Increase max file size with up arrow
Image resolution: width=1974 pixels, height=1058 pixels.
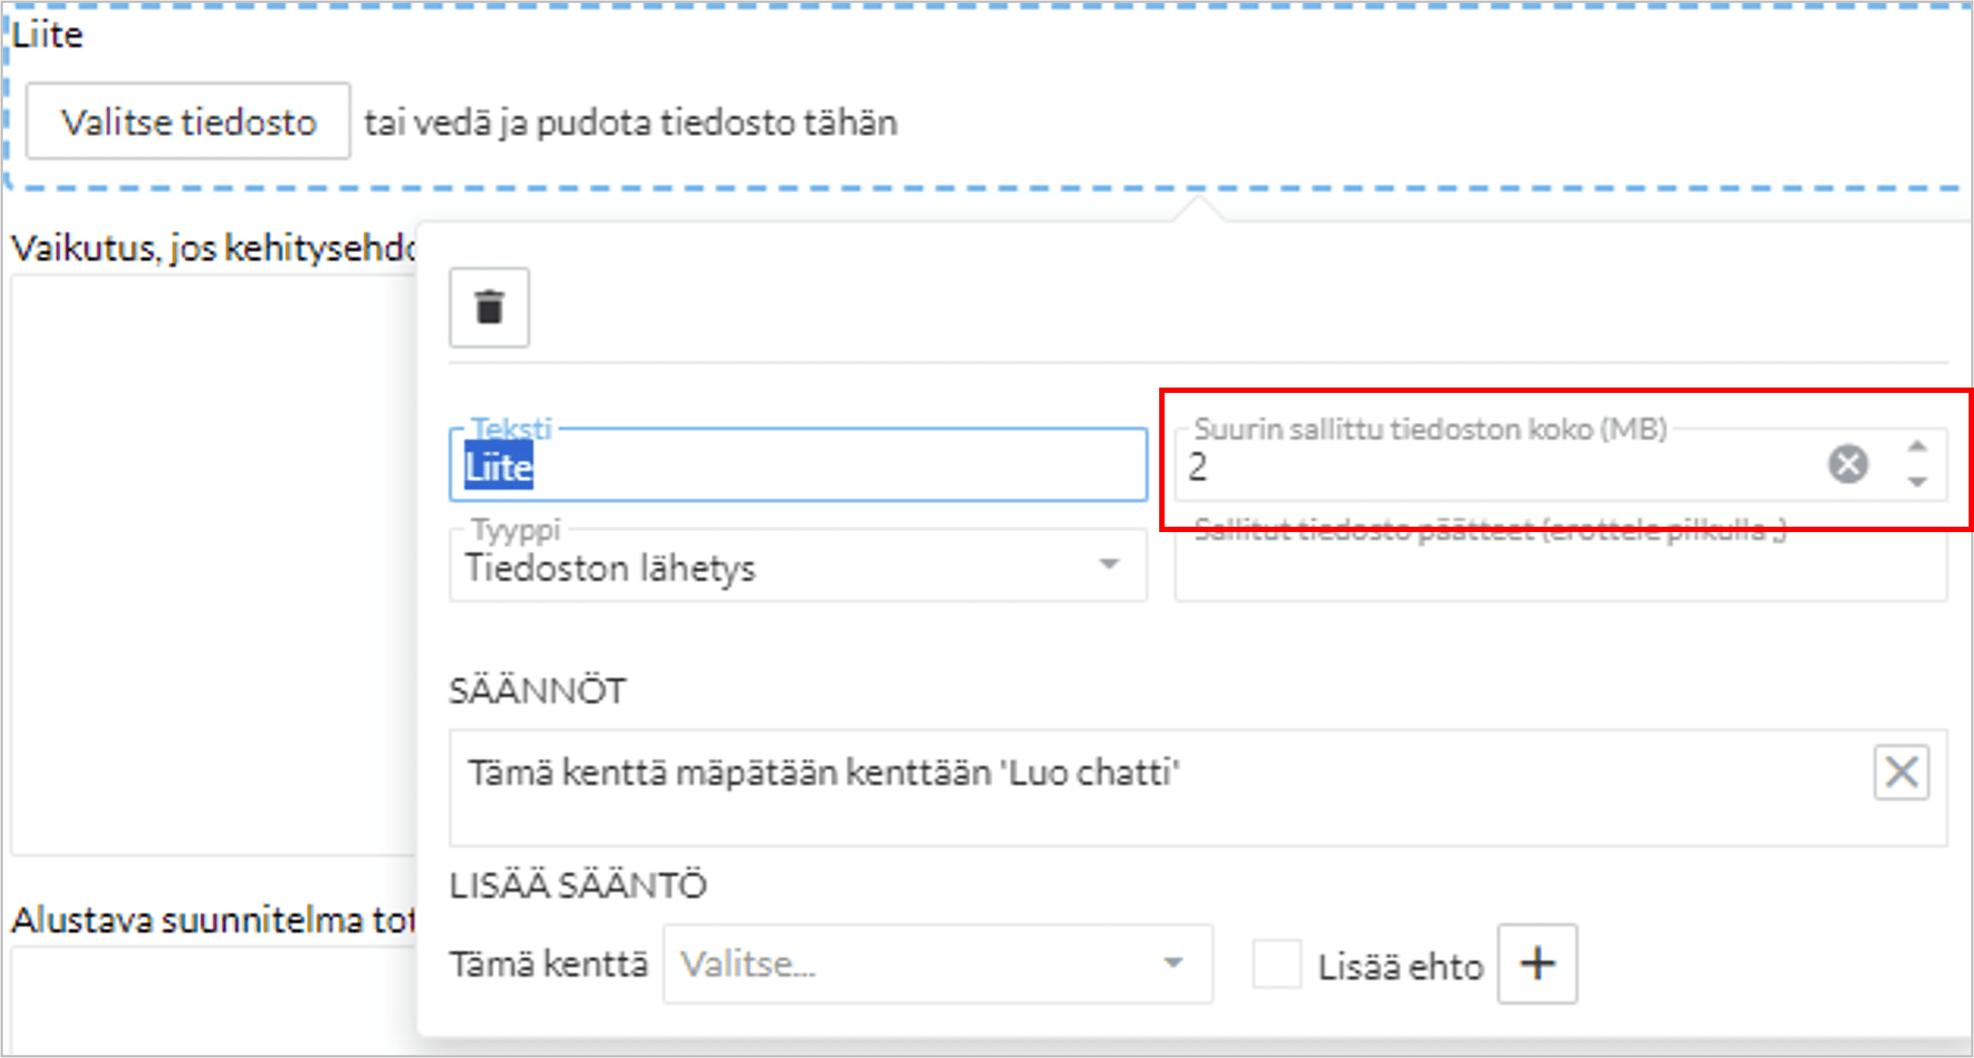(1917, 447)
